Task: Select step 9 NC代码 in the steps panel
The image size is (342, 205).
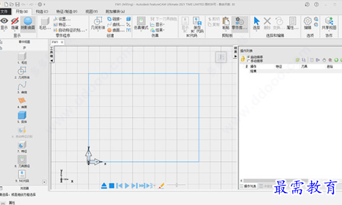Action: tap(22, 176)
